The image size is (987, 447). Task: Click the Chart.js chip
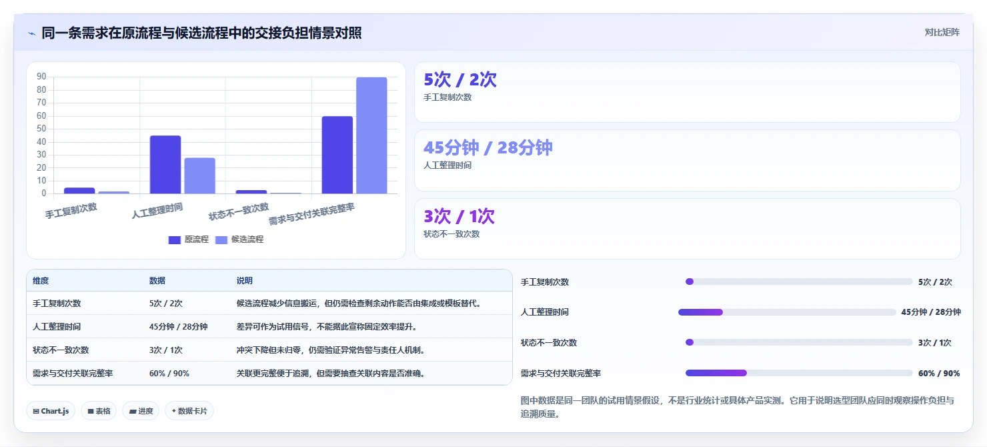(x=51, y=411)
